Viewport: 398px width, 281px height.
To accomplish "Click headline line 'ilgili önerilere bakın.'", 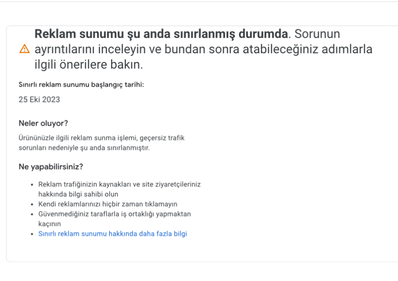I will tap(88, 64).
